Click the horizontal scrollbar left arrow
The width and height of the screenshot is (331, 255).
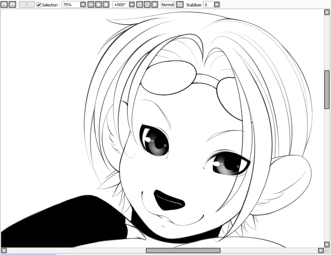pyautogui.click(x=4, y=250)
